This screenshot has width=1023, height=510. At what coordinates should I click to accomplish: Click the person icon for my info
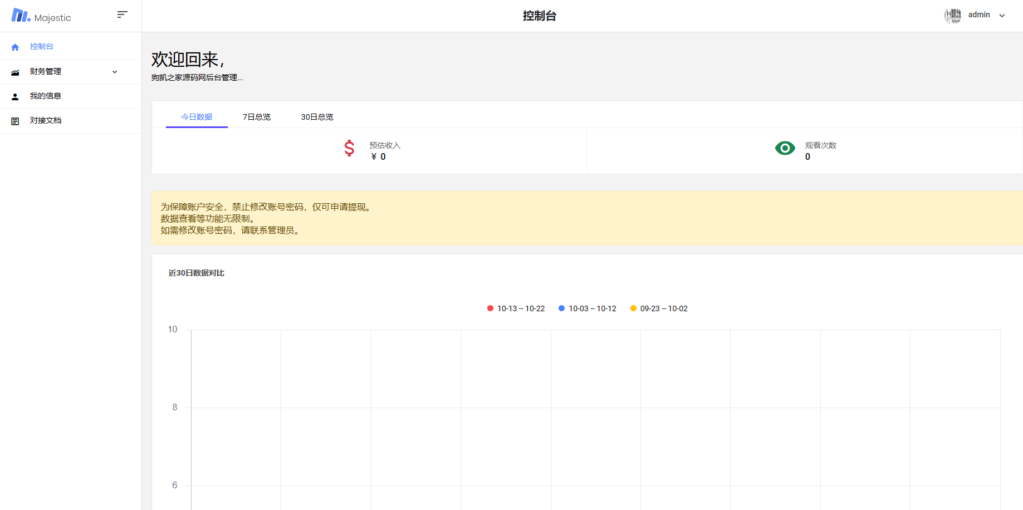[15, 96]
